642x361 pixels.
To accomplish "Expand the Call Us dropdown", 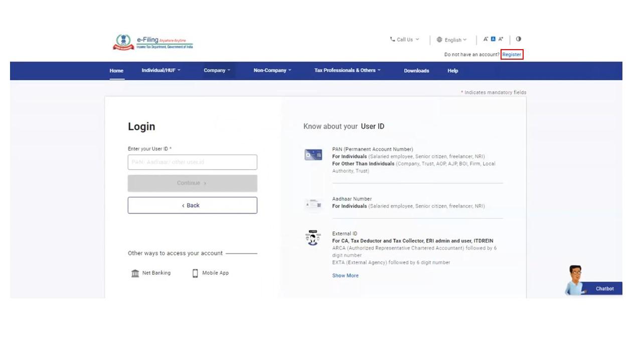I will pos(405,39).
